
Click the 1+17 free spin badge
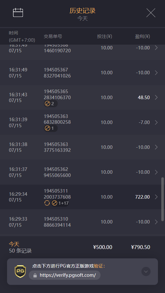pyautogui.click(x=60, y=203)
